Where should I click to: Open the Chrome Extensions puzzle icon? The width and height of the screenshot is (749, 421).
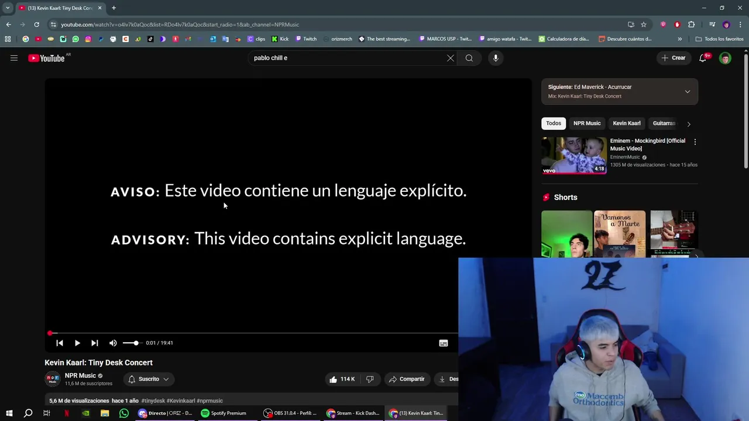click(x=691, y=25)
